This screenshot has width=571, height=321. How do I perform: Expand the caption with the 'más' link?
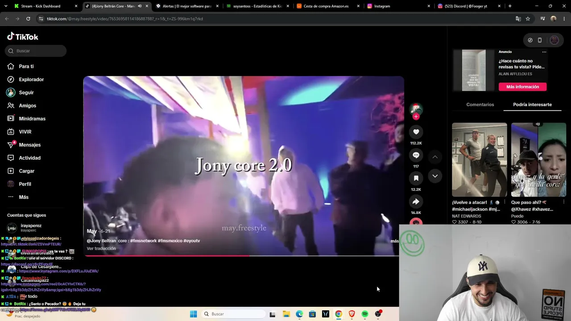[x=394, y=241]
